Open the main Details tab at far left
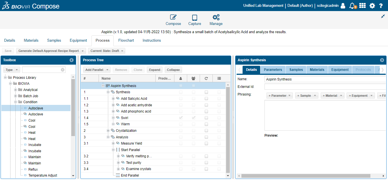Image resolution: width=388 pixels, height=180 pixels. [10, 41]
